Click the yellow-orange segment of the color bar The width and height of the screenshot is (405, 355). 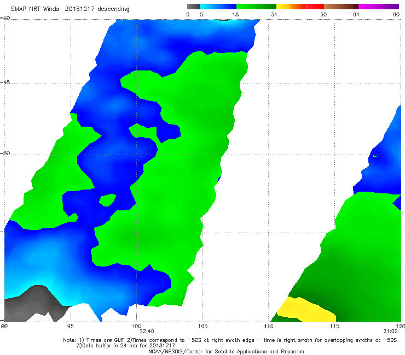tap(291, 7)
